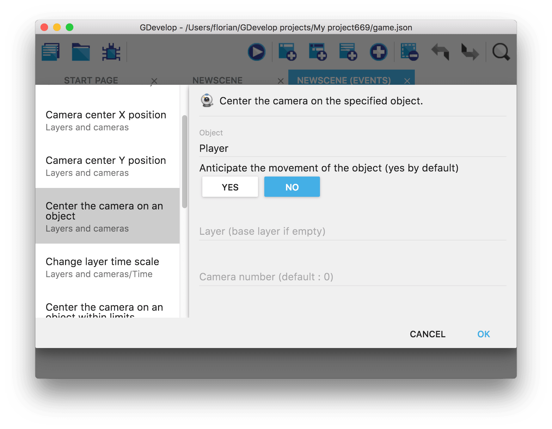Image resolution: width=552 pixels, height=429 pixels.
Task: Click the add event icon
Action: (x=287, y=52)
